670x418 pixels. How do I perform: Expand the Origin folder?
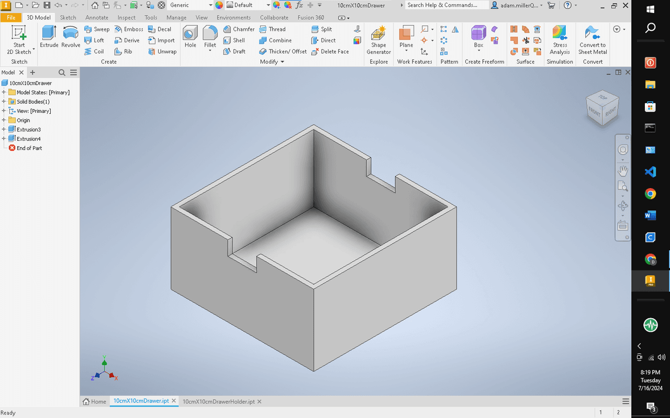click(x=4, y=120)
